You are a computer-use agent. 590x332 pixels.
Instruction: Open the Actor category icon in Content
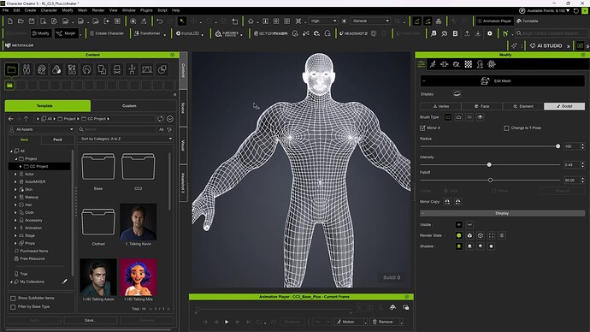point(27,69)
